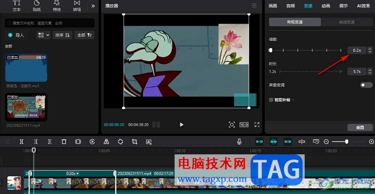The height and width of the screenshot is (194, 375).
Task: Toggle auto snapping
Action: tap(274, 142)
